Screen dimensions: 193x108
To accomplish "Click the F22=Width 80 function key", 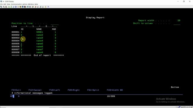I will click(x=115, y=90).
